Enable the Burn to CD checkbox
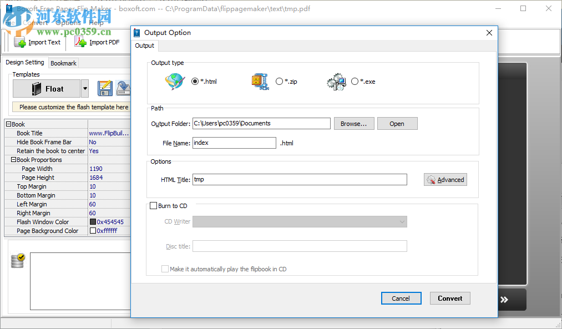Viewport: 562px width, 329px height. 154,206
